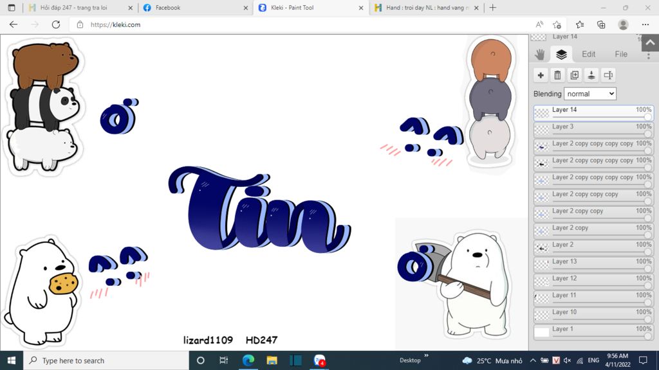Open the Windows notification center

(643, 360)
